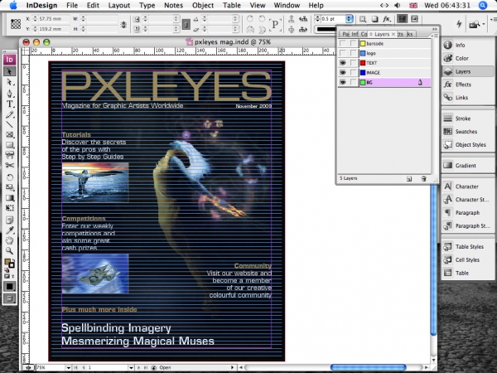Image resolution: width=497 pixels, height=373 pixels.
Task: Choose the Rectangle Frame tool
Action: 9,135
